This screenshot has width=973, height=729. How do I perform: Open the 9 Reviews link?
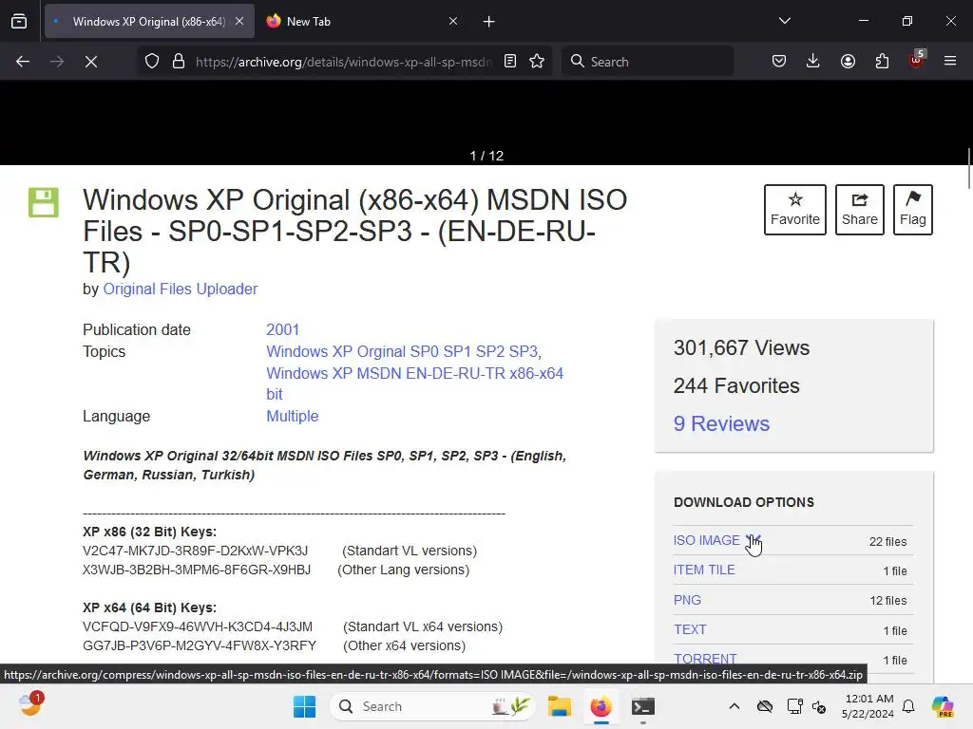721,423
